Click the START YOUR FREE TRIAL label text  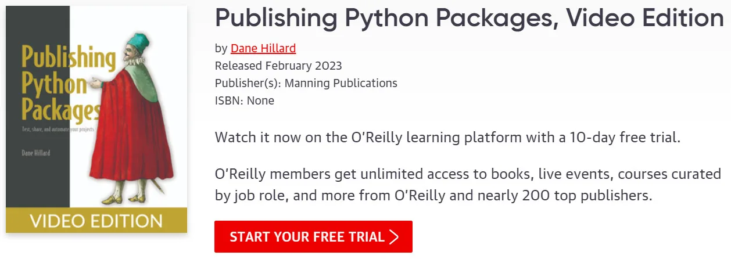coord(307,237)
